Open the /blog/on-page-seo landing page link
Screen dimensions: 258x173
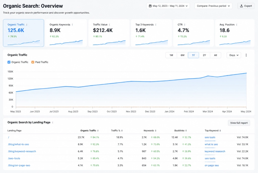(19, 165)
